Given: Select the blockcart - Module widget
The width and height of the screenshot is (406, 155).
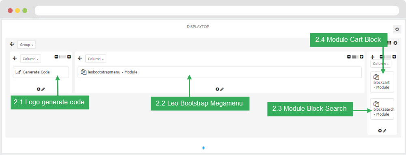Looking at the screenshot, I should coord(382,82).
